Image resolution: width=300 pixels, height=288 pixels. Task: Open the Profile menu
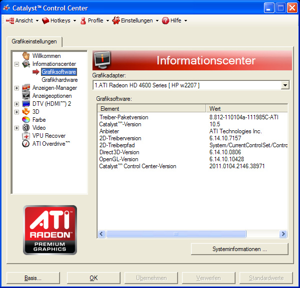point(95,20)
